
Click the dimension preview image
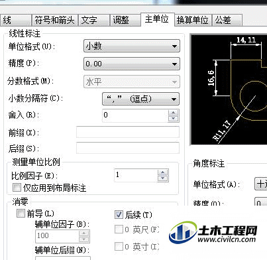(229, 90)
